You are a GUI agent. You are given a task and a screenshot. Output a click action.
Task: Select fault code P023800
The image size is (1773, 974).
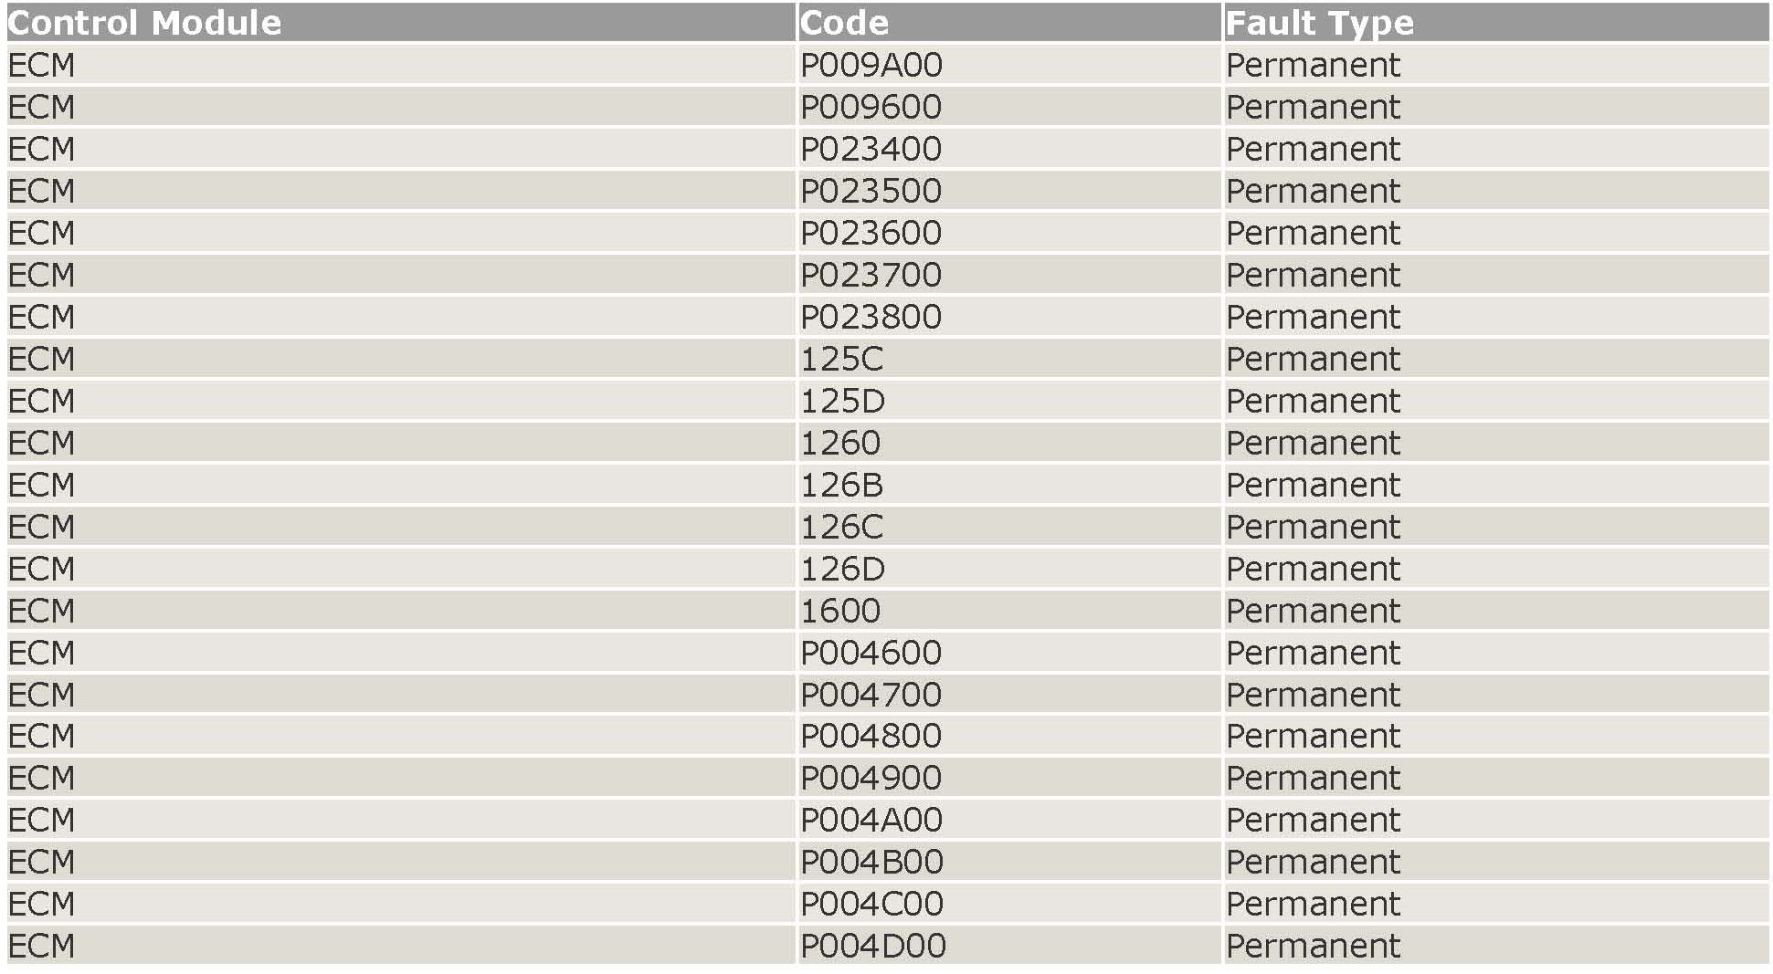871,317
